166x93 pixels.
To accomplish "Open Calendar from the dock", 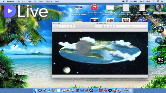I will pyautogui.click(x=63, y=90).
